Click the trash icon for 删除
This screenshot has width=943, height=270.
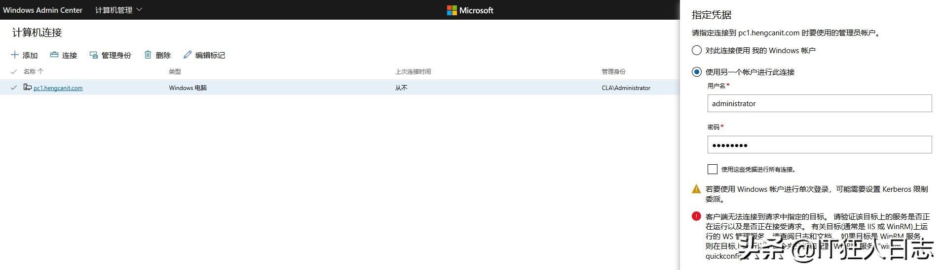[x=148, y=55]
